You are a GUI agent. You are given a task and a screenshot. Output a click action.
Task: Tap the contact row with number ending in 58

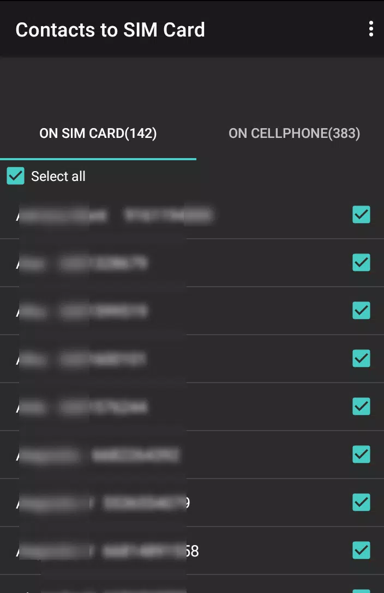(x=192, y=550)
